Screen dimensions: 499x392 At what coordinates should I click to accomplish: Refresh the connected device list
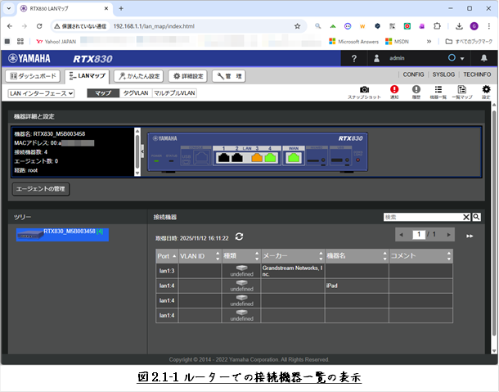[x=239, y=237]
